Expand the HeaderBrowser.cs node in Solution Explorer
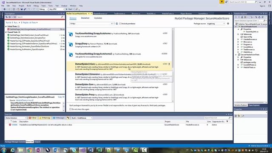272x153 pixels. [x=238, y=40]
